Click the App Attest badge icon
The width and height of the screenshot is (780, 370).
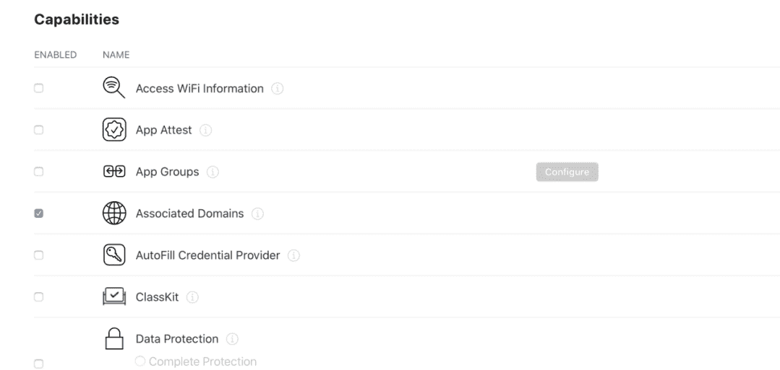click(114, 130)
